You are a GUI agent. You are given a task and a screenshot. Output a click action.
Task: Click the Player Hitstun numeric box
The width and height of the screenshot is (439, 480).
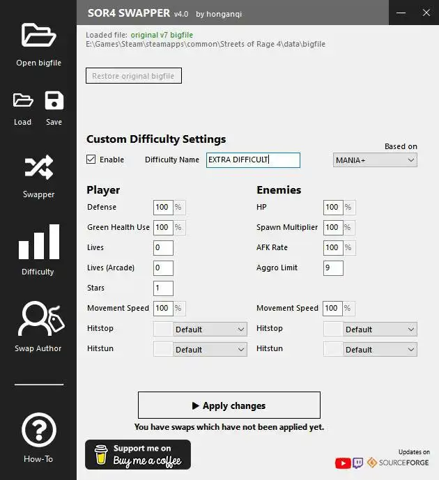click(x=163, y=350)
